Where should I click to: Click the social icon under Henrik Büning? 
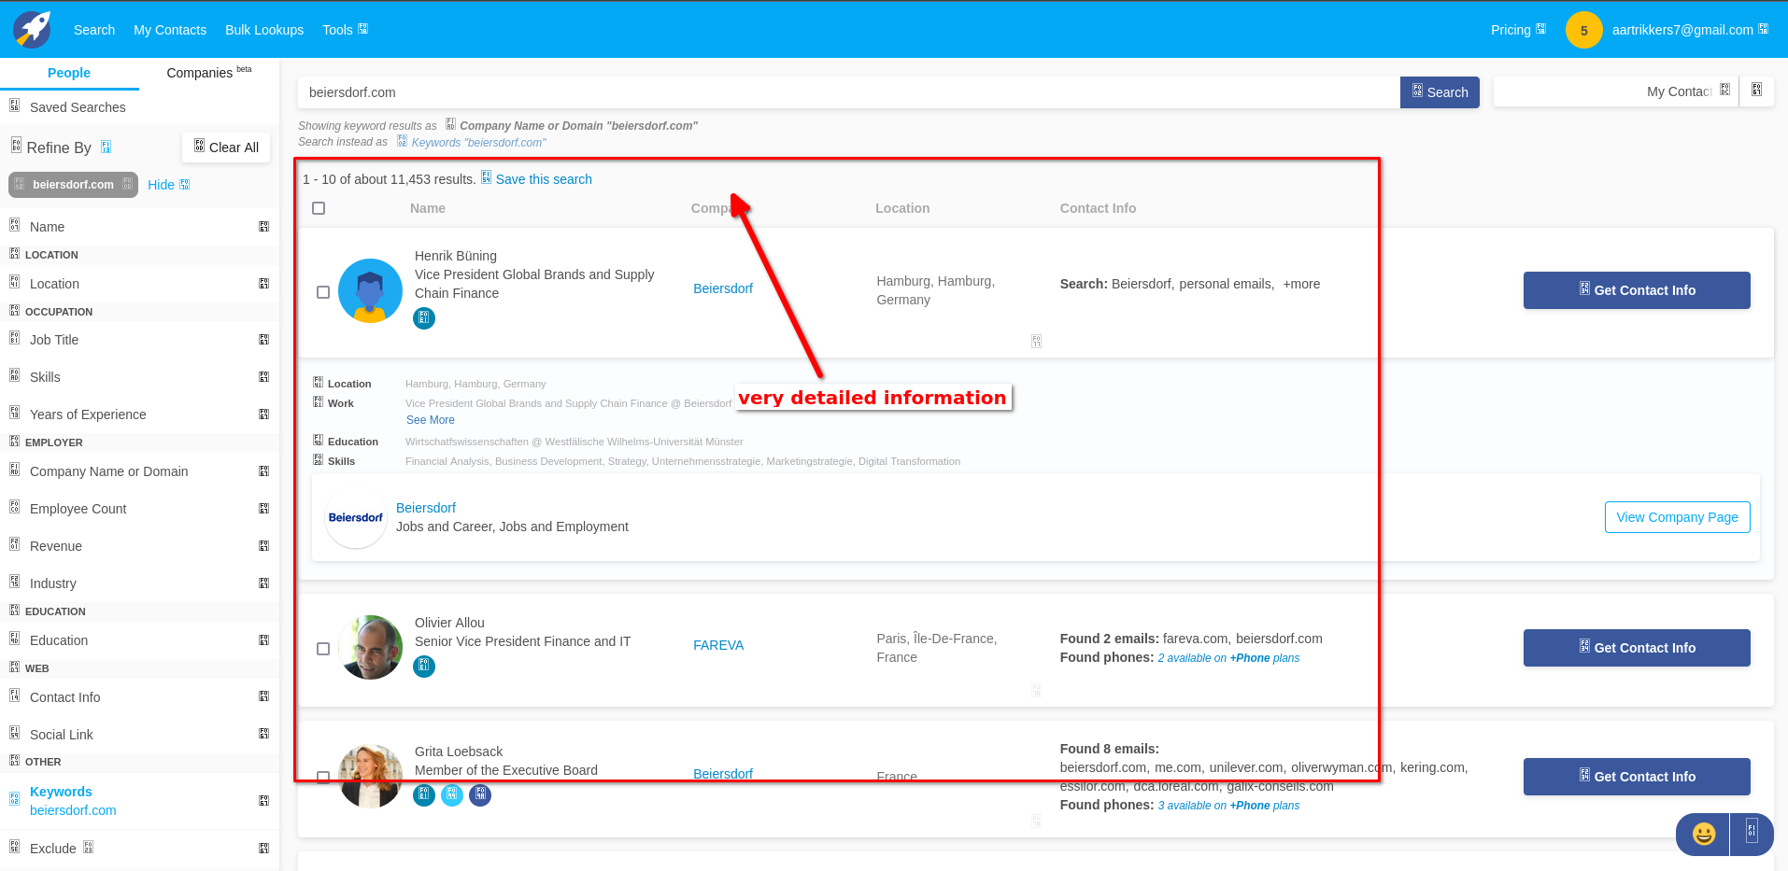424,318
